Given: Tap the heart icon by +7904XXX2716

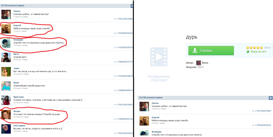Looking at the screenshot, I should pos(115,119).
